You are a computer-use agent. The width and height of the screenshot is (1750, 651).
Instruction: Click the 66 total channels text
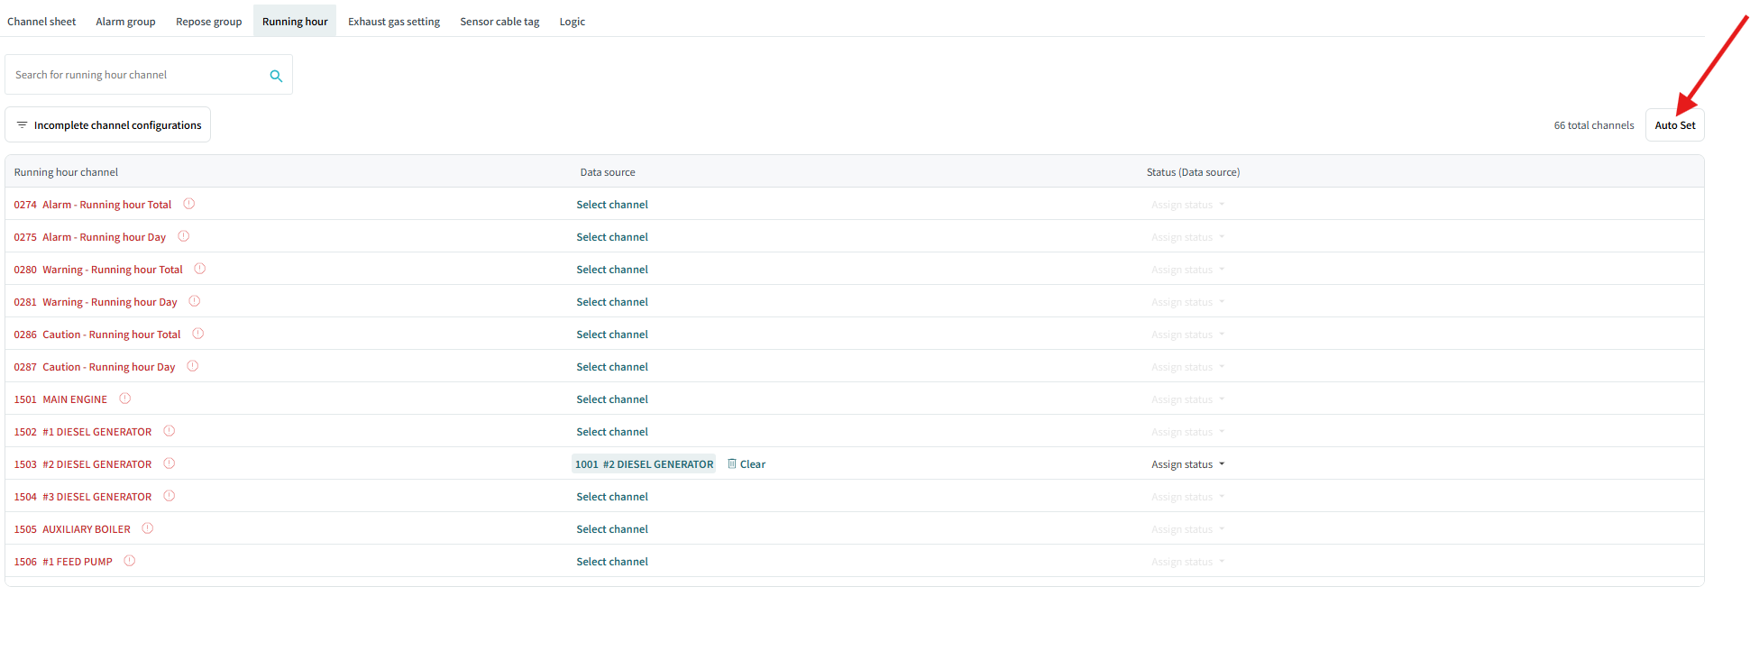[1593, 125]
